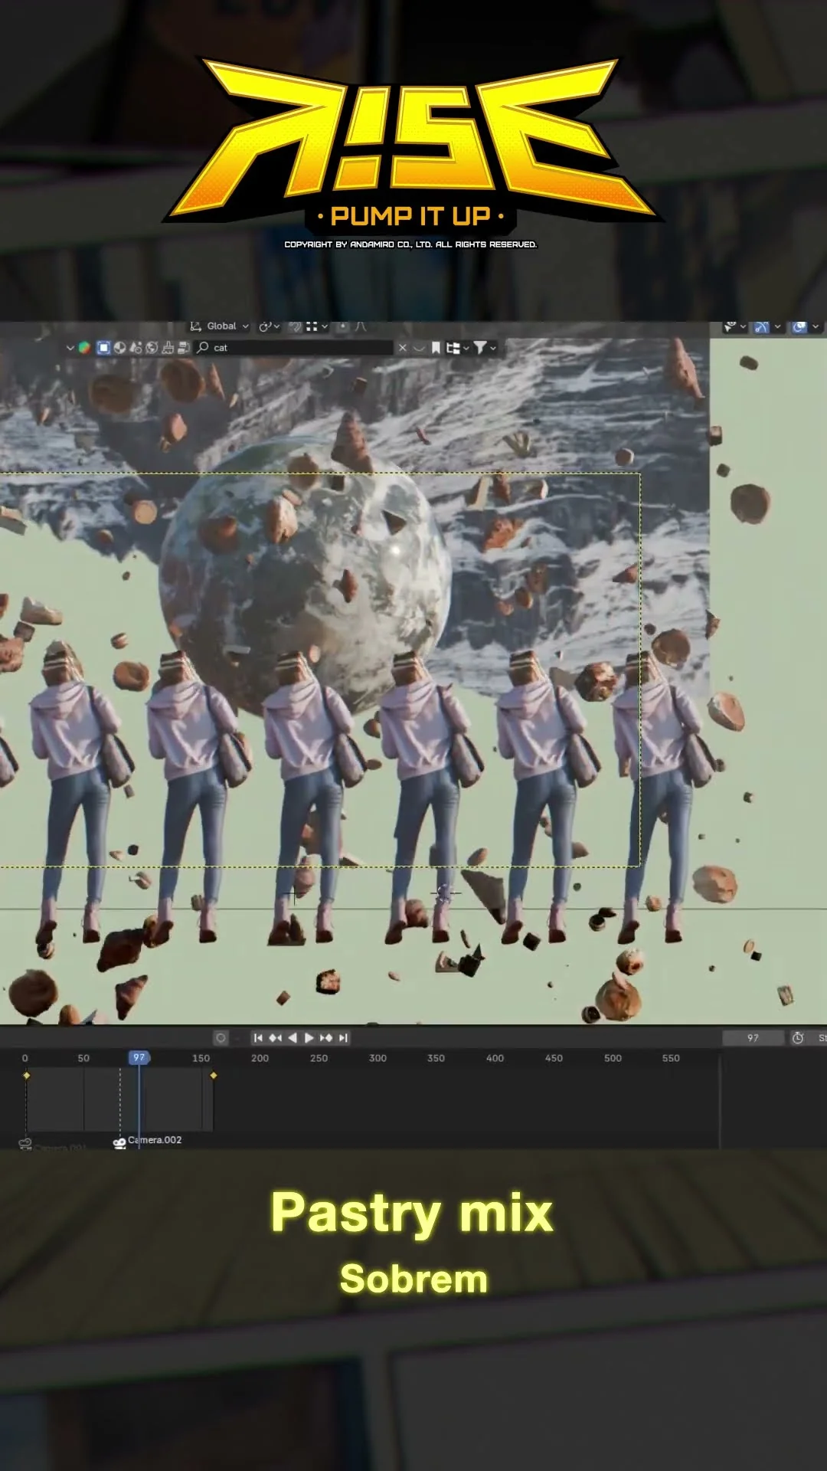
Task: Expand the selectability options chevron
Action: 743,327
